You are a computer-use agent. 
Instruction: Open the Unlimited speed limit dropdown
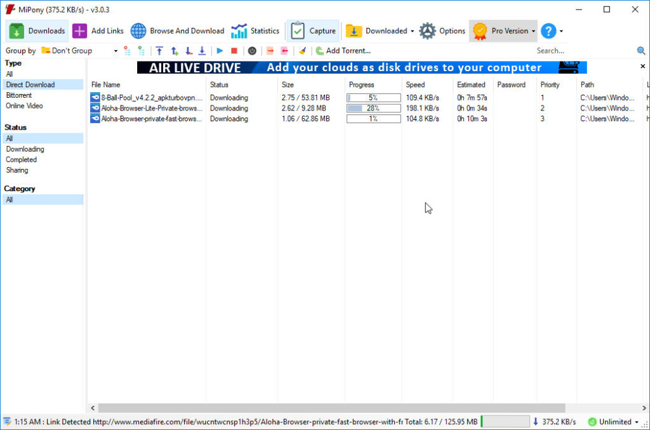[614, 422]
